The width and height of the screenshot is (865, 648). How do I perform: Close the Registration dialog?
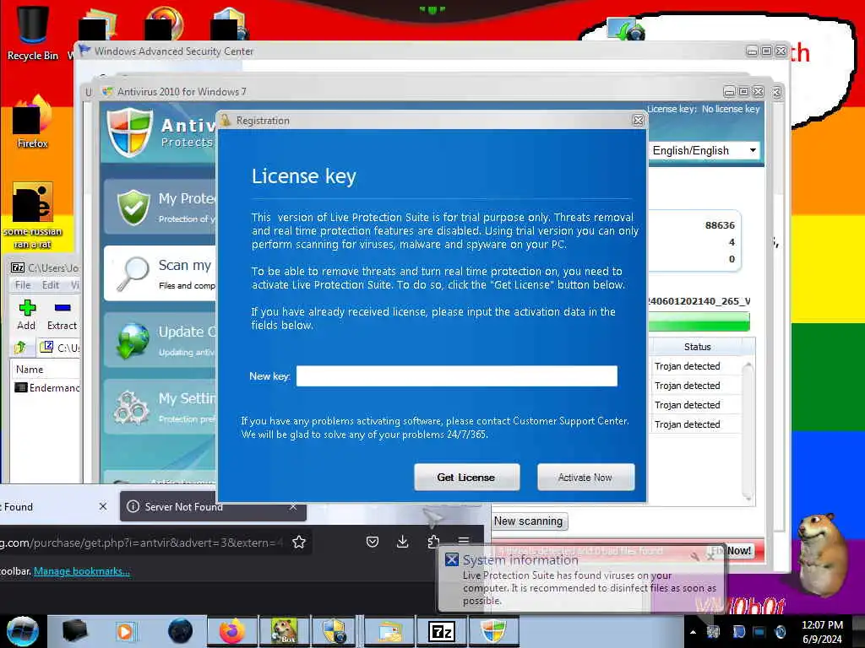point(638,120)
